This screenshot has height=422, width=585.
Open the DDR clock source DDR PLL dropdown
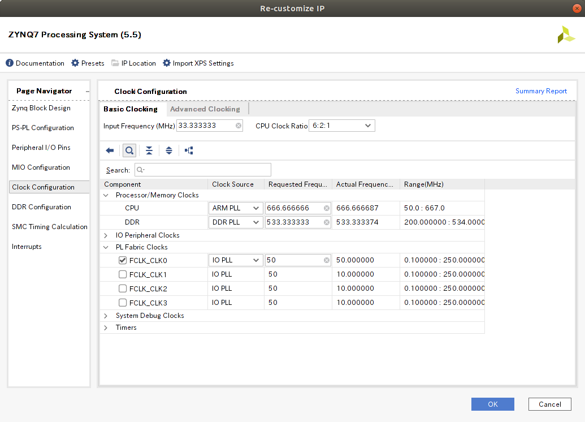[235, 222]
